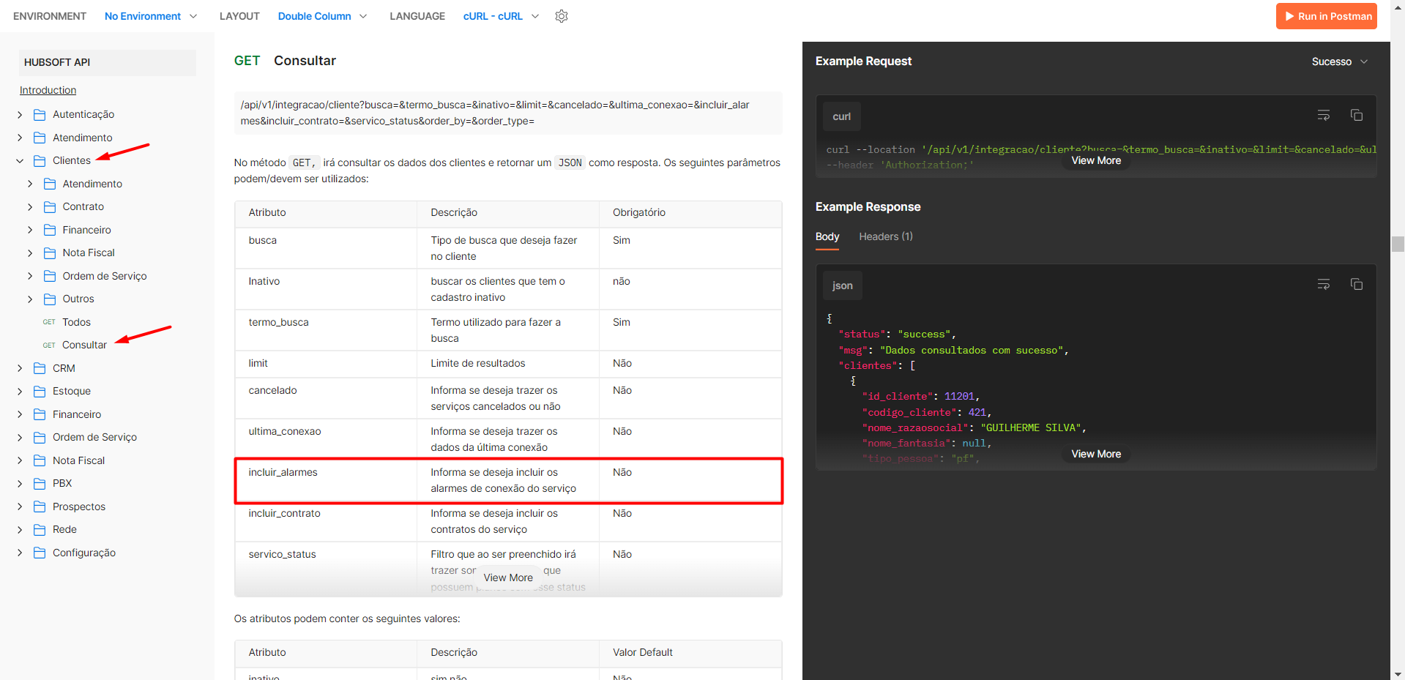Click the ultima_conexao attribute cell
This screenshot has height=680, width=1405.
(326, 439)
